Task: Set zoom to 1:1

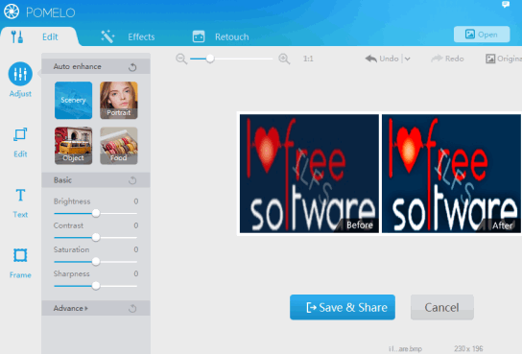Action: click(x=308, y=59)
